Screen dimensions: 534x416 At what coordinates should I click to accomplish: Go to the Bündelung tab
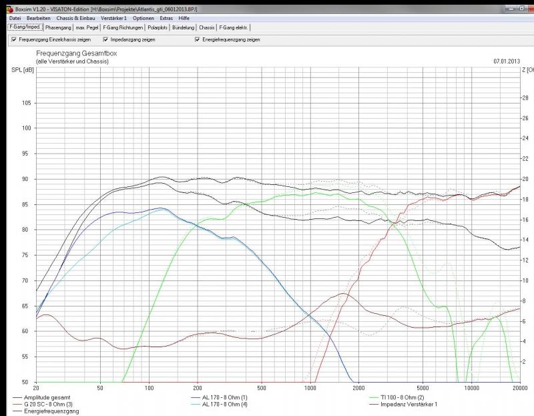184,27
